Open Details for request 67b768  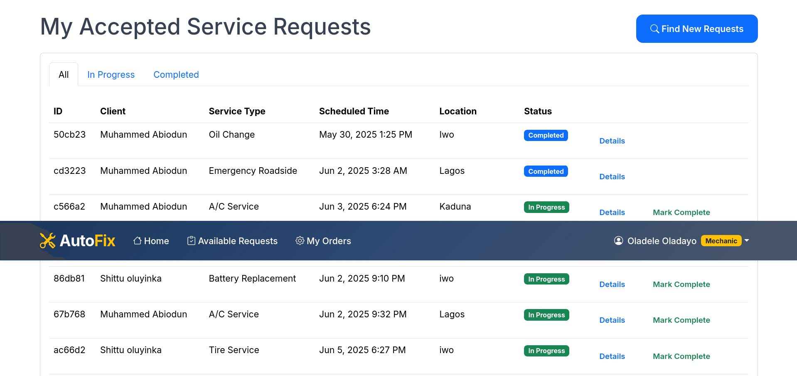point(612,320)
